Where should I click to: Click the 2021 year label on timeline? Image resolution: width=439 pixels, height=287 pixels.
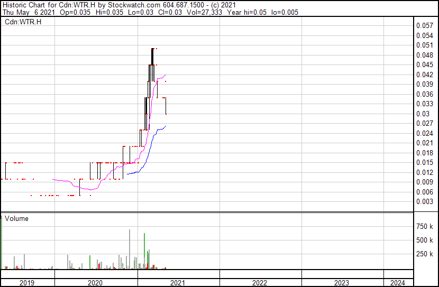[x=178, y=282]
